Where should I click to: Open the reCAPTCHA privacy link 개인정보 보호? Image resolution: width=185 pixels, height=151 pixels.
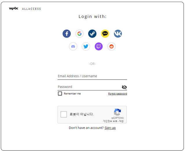tap(110, 121)
